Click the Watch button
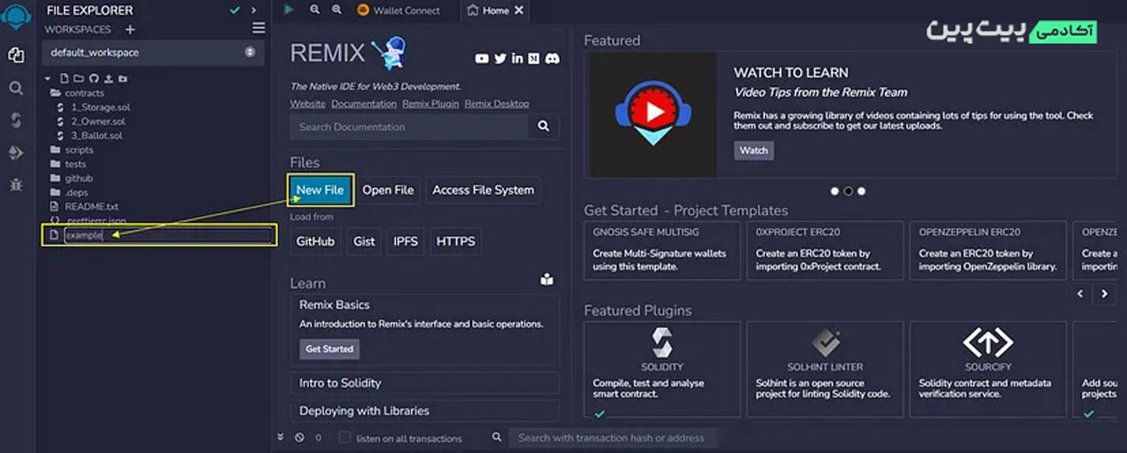 (754, 150)
